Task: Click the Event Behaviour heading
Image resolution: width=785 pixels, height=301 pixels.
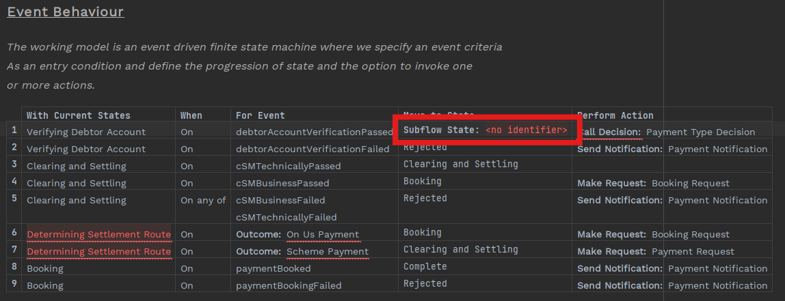Action: 66,12
